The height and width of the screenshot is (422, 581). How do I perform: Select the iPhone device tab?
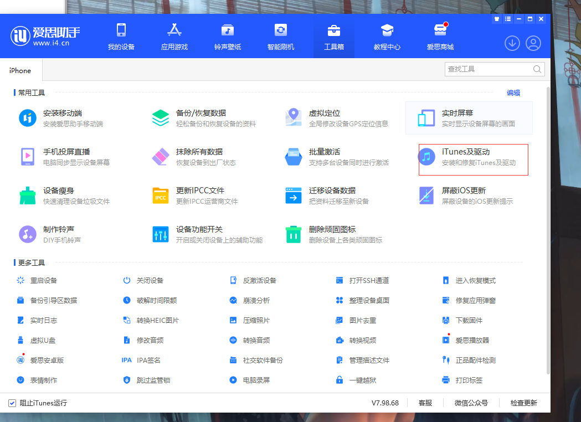(20, 70)
